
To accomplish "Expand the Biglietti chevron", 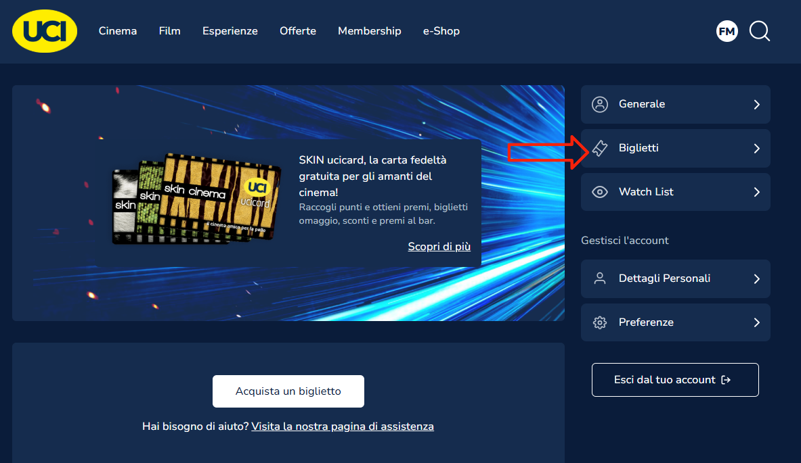I will (756, 149).
